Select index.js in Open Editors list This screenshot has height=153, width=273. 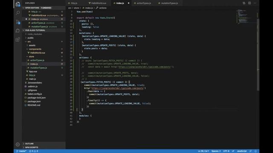(44, 19)
